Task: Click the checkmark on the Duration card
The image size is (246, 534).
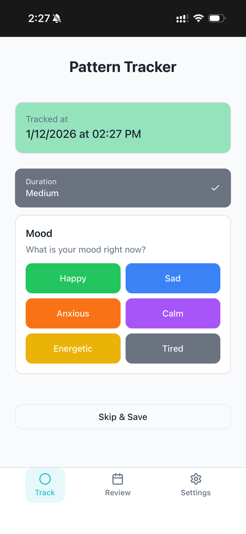Action: (x=215, y=188)
